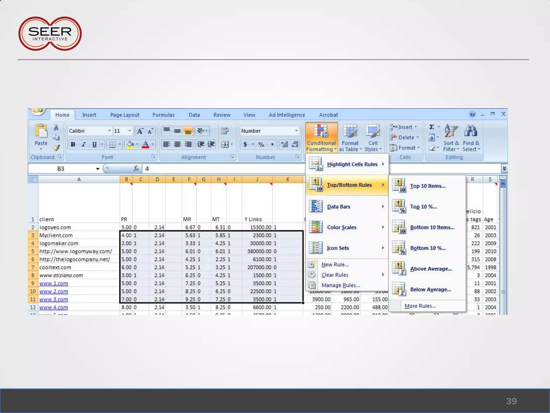Expand the Number format dropdown

click(x=296, y=131)
